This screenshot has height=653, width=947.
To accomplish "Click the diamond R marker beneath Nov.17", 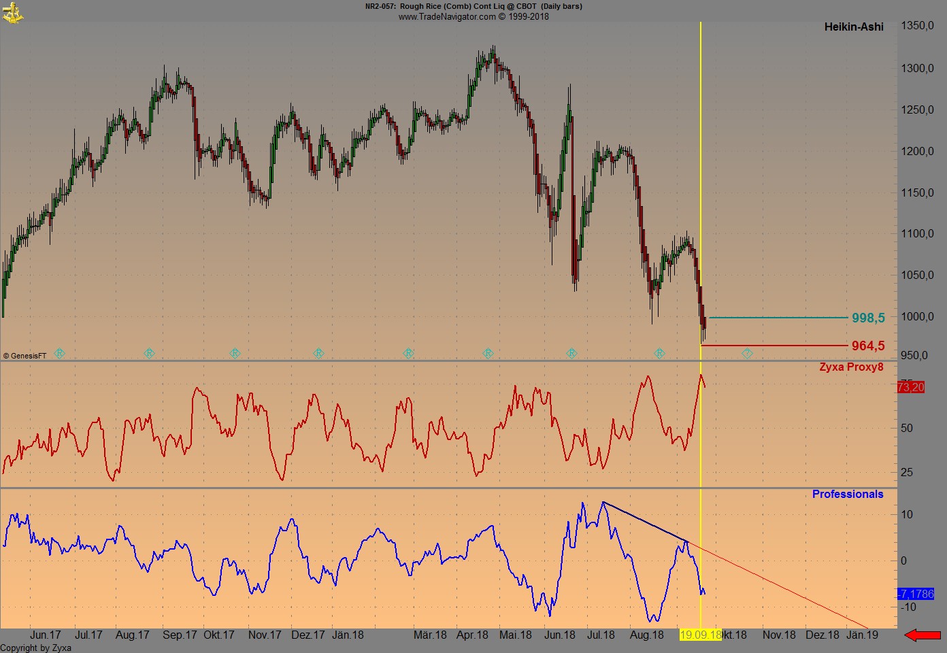I will (x=234, y=353).
